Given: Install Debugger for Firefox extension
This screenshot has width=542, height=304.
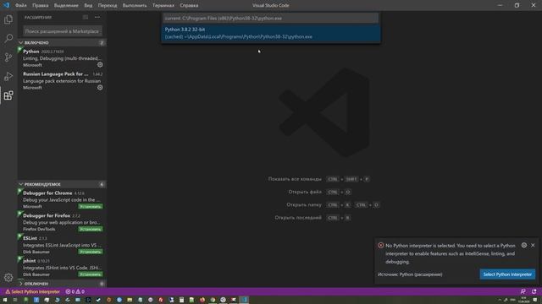Looking at the screenshot, I should (91, 229).
